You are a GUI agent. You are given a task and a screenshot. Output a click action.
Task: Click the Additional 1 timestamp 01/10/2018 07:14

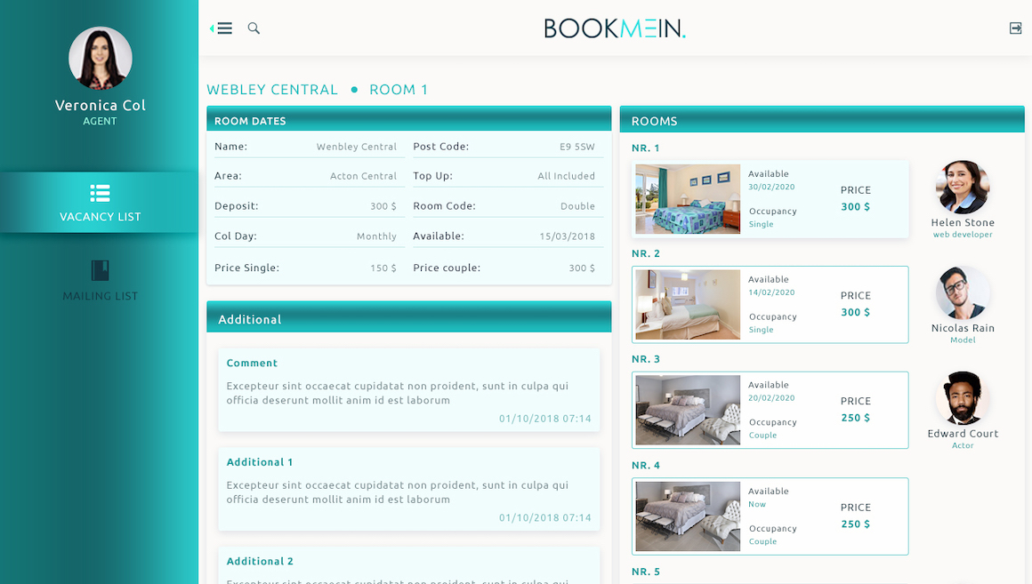545,517
